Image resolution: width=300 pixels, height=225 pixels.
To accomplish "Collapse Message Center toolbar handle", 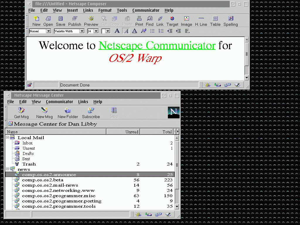I will pyautogui.click(x=6, y=113).
